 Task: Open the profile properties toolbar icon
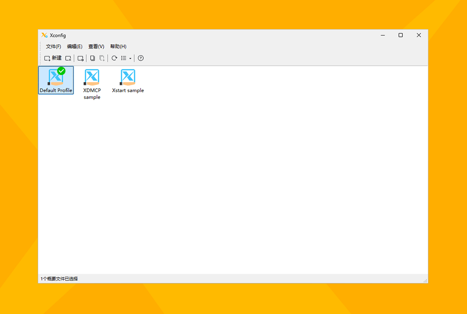click(x=80, y=58)
